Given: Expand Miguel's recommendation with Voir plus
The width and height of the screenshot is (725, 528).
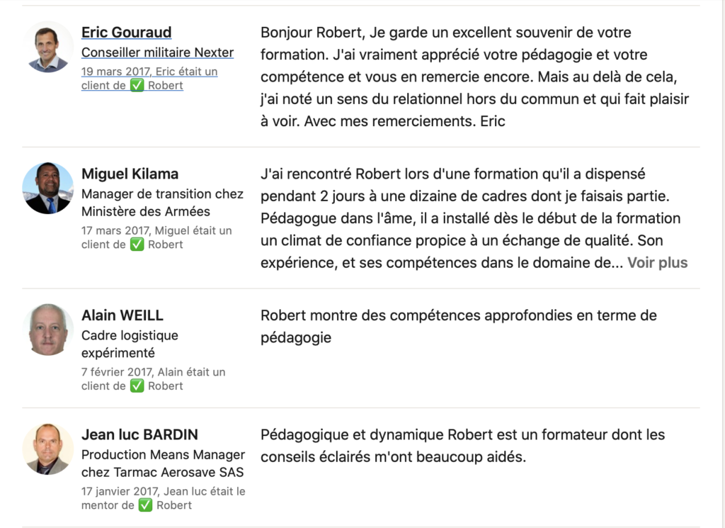Looking at the screenshot, I should [657, 263].
